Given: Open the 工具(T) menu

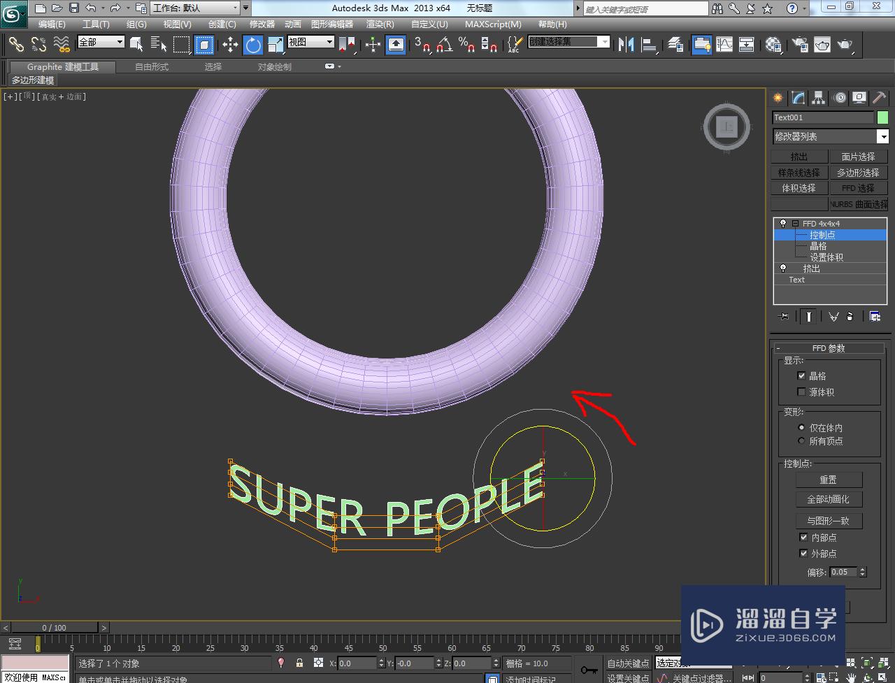Looking at the screenshot, I should [96, 24].
